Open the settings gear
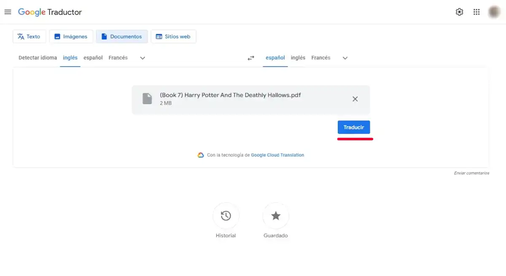506x276 pixels. (459, 12)
